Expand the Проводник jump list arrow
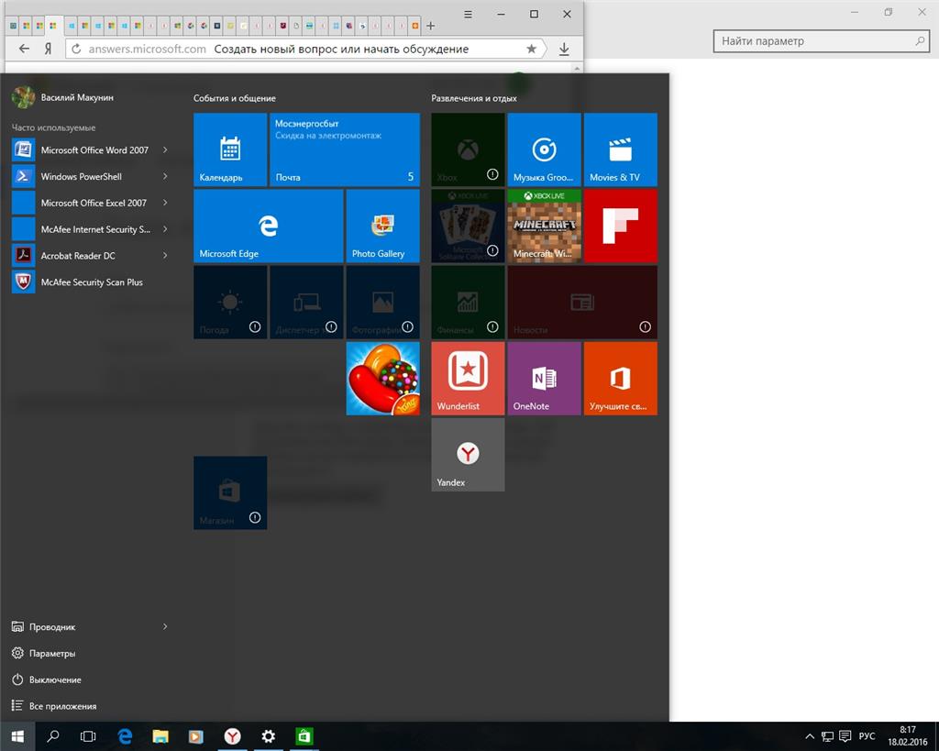This screenshot has width=939, height=751. coord(165,626)
